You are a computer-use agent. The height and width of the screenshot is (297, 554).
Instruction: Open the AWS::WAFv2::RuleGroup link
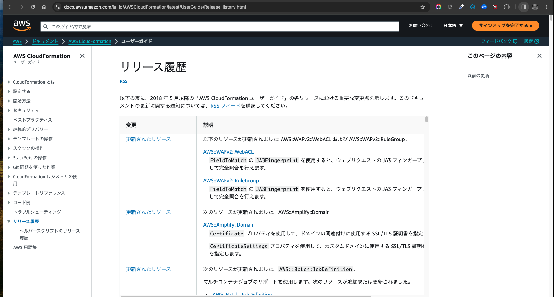(231, 181)
